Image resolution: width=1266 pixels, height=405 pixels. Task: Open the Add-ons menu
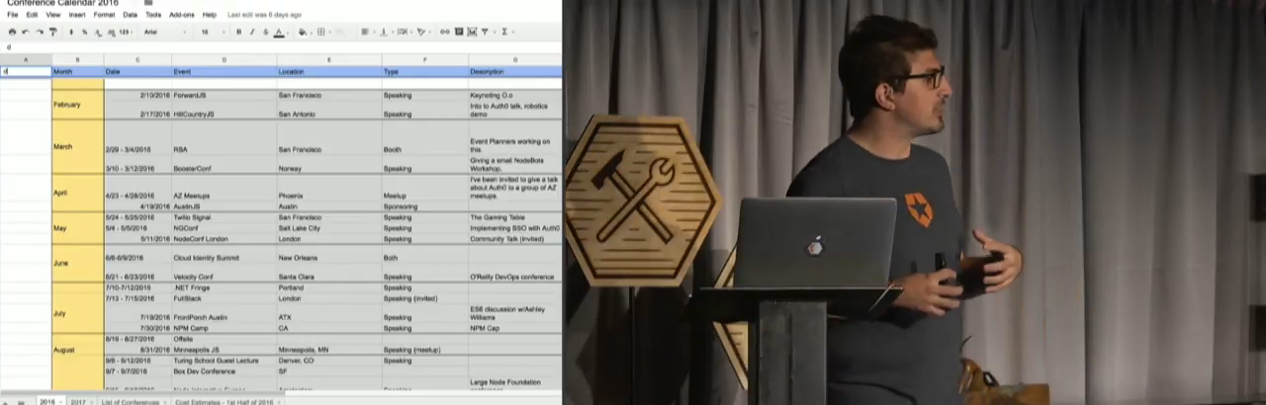coord(182,15)
